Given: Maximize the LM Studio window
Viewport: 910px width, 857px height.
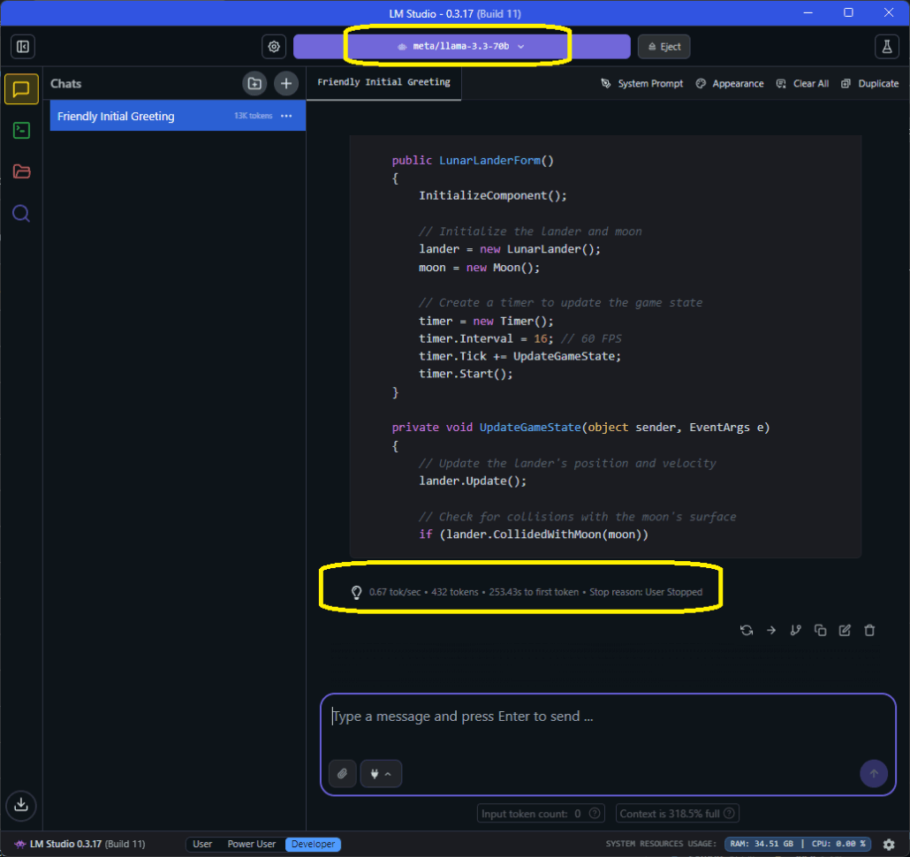Looking at the screenshot, I should [848, 12].
